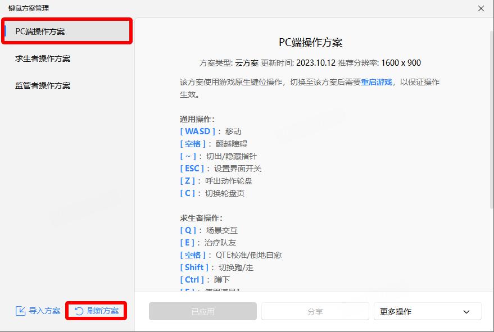Click the 云方案 scheme type text
The image size is (494, 332).
coord(247,63)
